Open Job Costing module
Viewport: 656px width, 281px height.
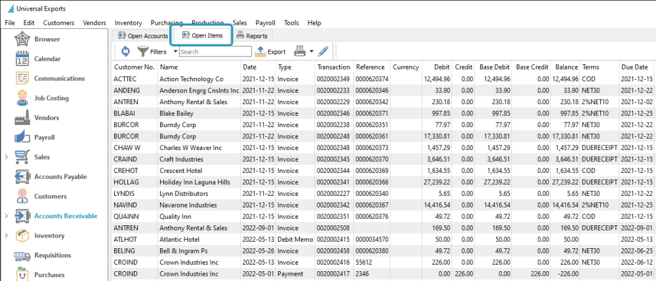(x=52, y=98)
